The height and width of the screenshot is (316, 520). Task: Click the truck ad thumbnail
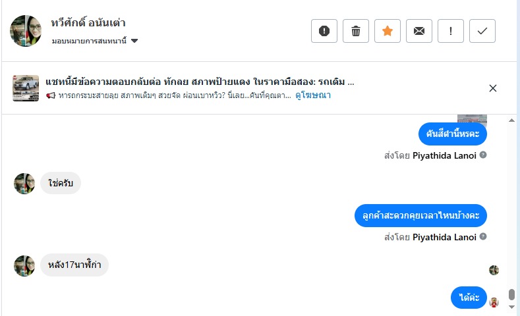click(26, 88)
